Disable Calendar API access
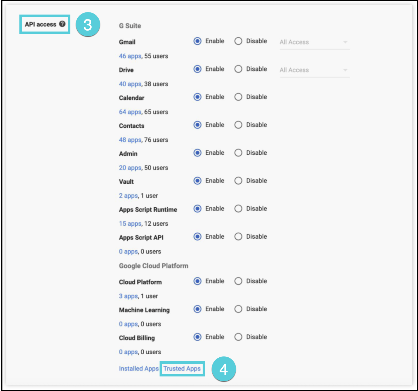The height and width of the screenshot is (391, 418). coord(238,97)
